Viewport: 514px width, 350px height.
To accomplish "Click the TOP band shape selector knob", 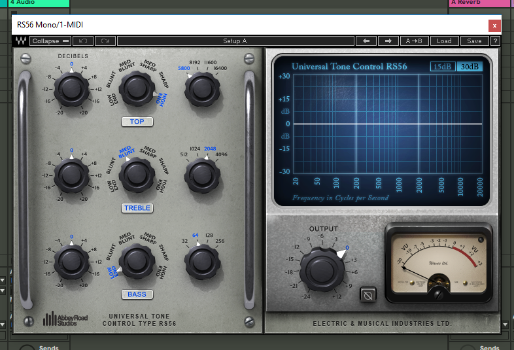I will pyautogui.click(x=137, y=88).
